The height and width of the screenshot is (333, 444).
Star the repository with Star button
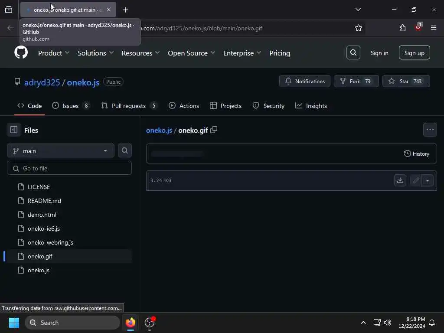coord(406,81)
